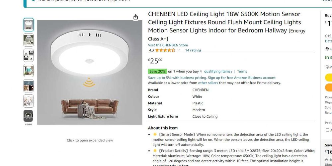Open the promotion Terms link
The width and height of the screenshot is (332, 166).
point(242,71)
